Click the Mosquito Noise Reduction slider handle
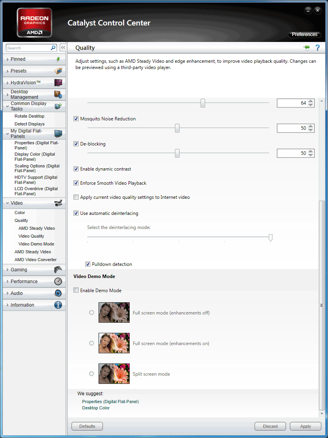The height and width of the screenshot is (438, 328). click(x=177, y=128)
